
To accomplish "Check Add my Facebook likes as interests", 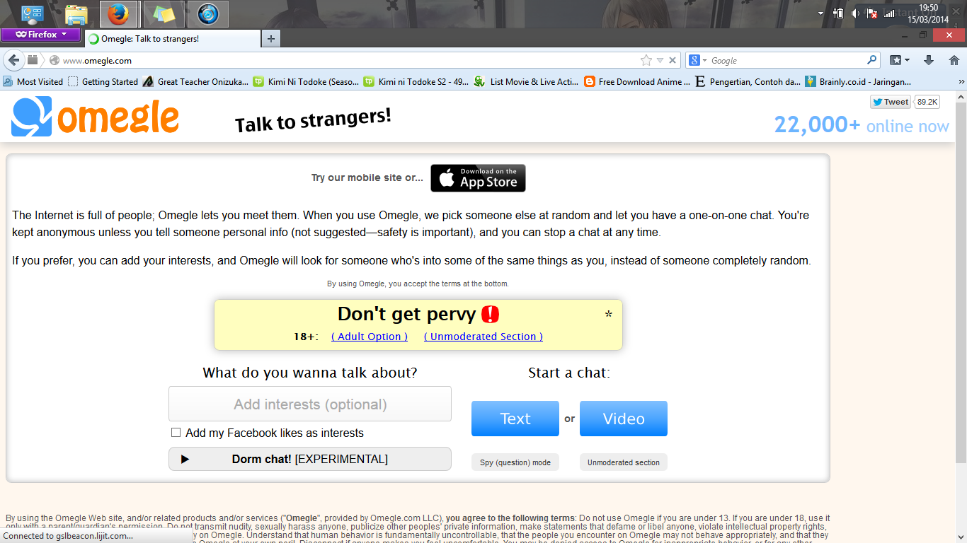I will click(176, 433).
